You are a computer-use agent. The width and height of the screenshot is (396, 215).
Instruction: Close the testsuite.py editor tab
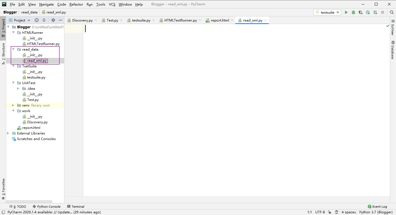click(153, 20)
